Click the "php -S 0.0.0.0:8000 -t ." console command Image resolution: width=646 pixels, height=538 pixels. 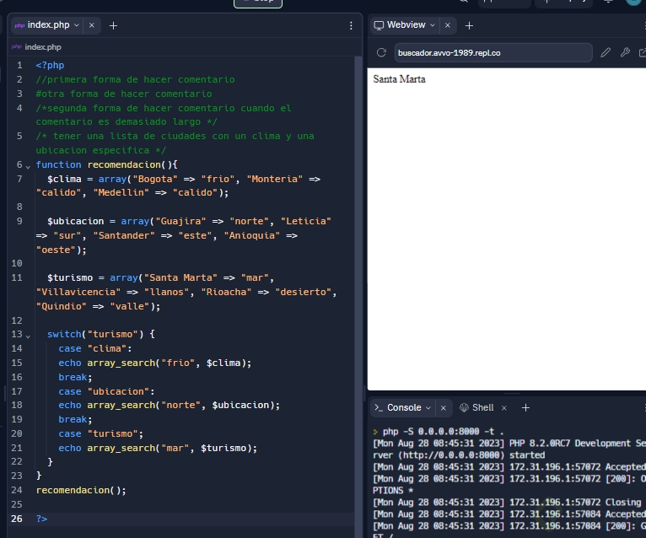tap(443, 431)
